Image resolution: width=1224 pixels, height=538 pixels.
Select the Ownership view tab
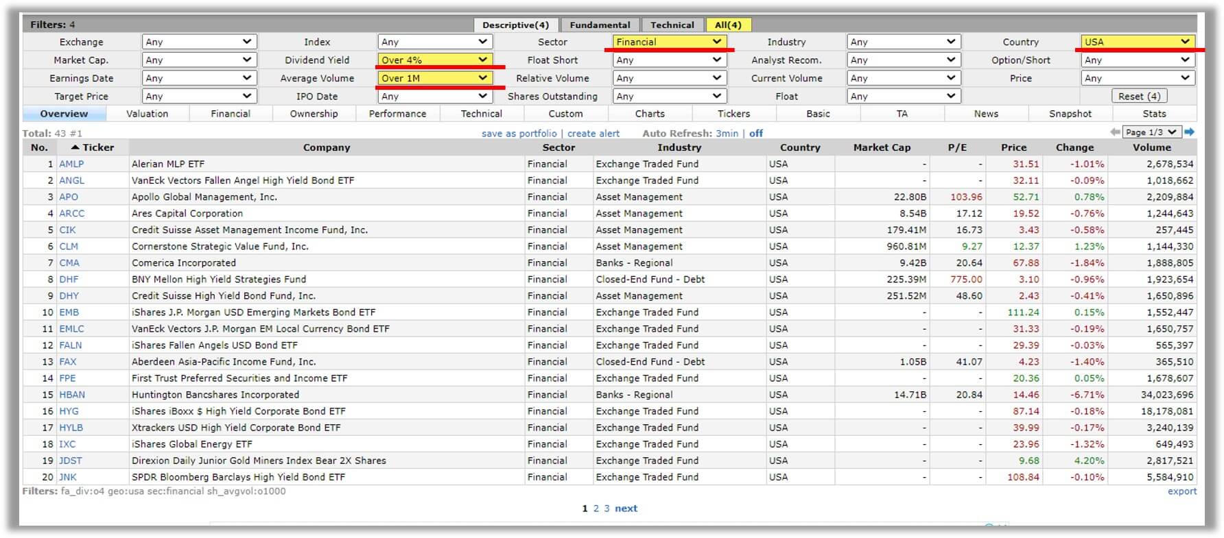314,114
